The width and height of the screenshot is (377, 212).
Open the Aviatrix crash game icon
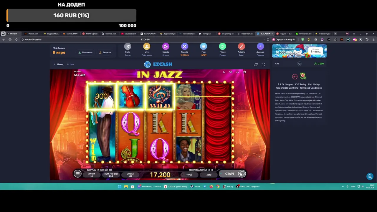242,47
